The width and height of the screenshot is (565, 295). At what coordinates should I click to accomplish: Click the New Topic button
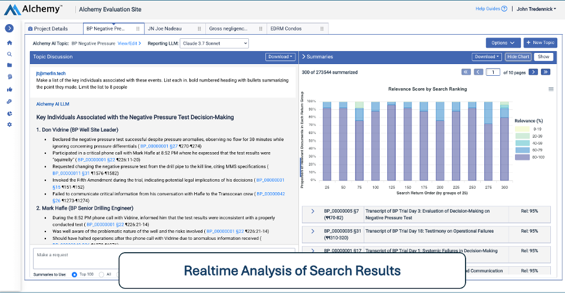click(x=540, y=43)
